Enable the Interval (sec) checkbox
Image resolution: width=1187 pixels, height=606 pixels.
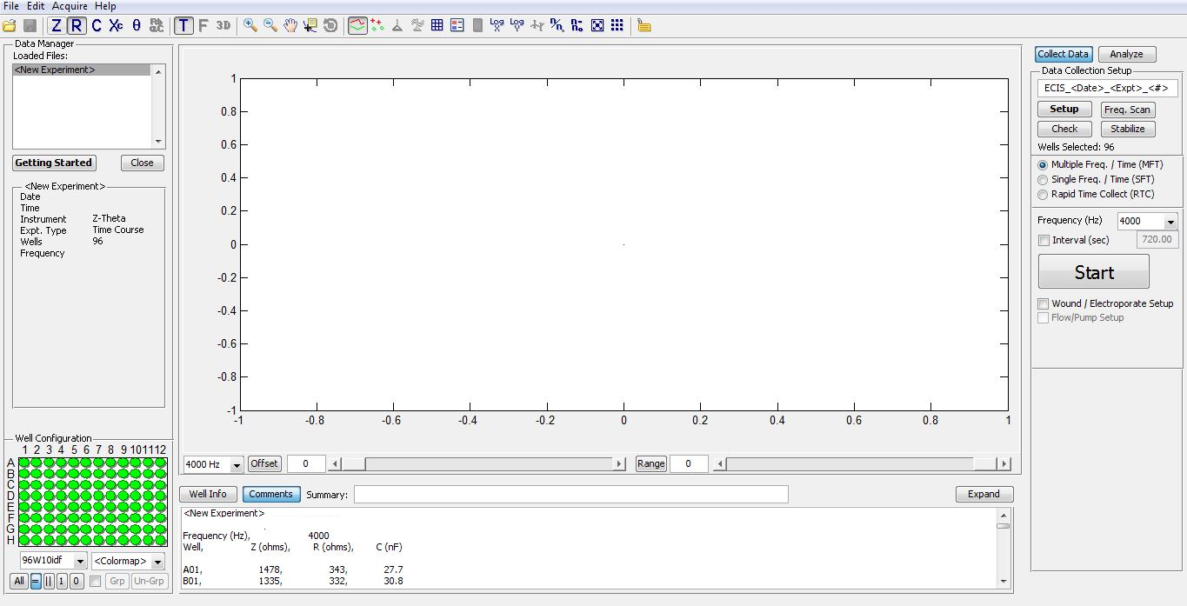pyautogui.click(x=1044, y=240)
